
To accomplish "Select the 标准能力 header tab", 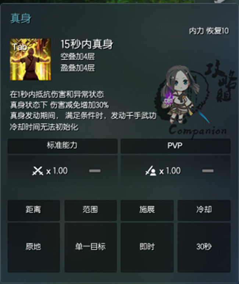I will pos(63,146).
